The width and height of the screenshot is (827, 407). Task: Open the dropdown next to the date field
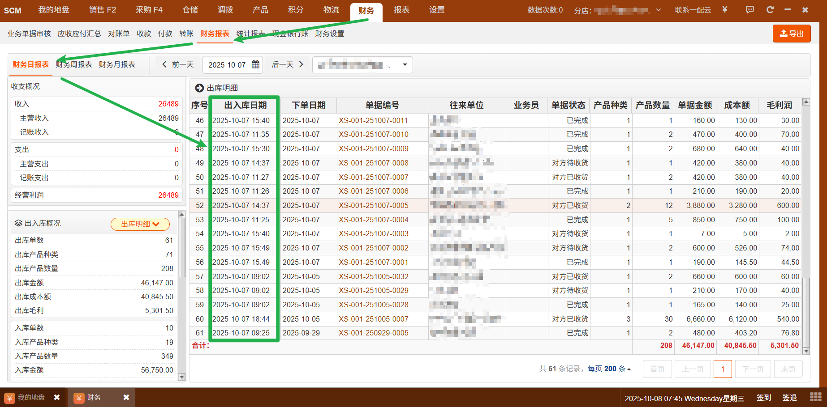coord(405,64)
